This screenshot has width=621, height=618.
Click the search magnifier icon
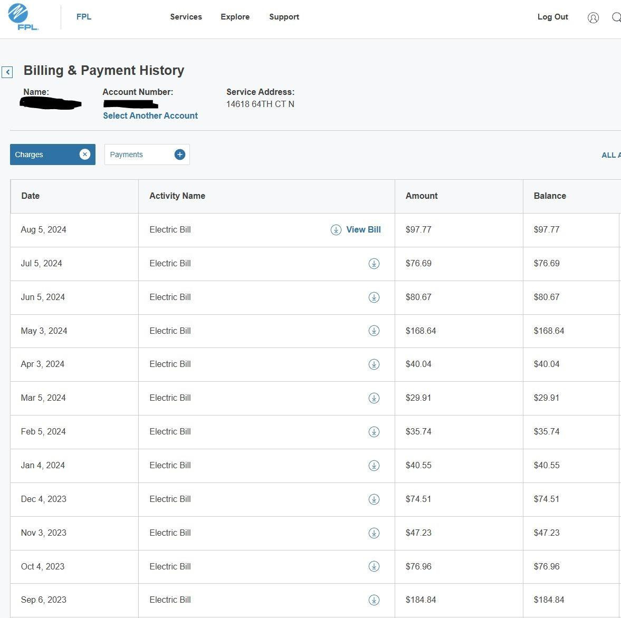(617, 17)
